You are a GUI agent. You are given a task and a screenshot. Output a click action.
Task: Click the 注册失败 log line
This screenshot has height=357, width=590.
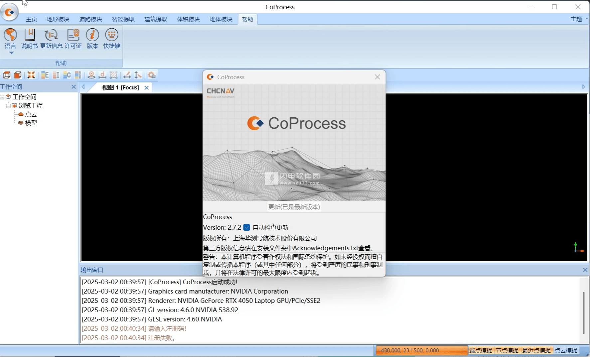[129, 338]
